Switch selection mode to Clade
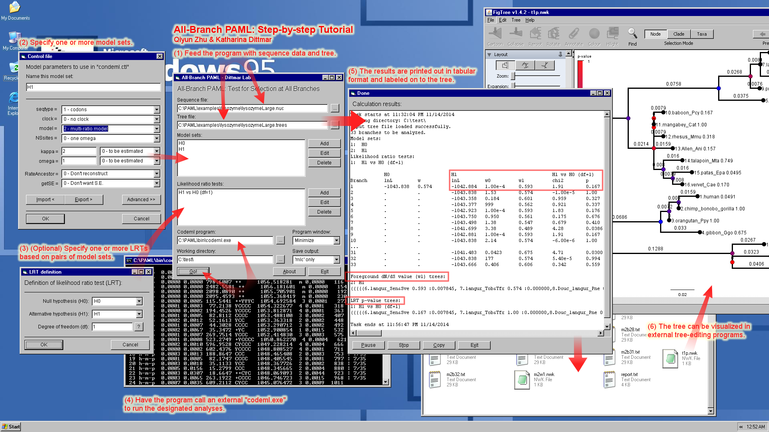Viewport: 769px width, 432px height. (679, 34)
